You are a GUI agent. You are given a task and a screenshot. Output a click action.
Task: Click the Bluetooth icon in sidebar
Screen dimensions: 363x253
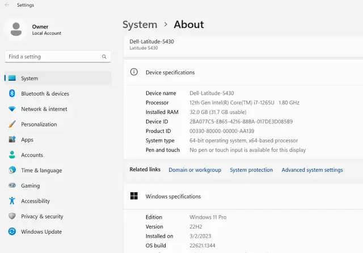pos(12,93)
